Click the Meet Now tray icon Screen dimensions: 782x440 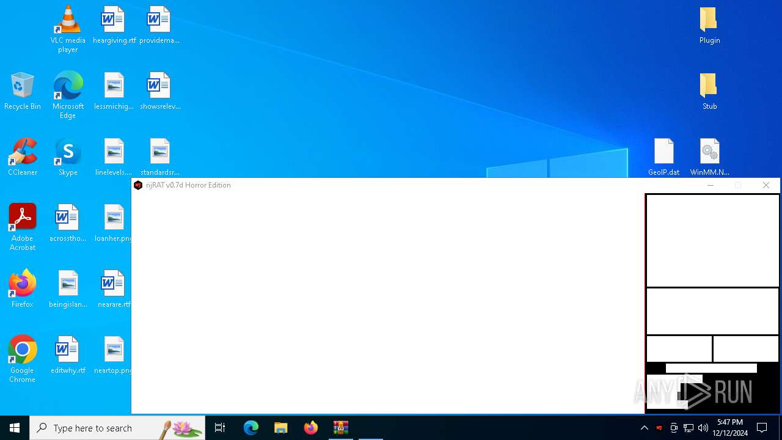coord(673,428)
